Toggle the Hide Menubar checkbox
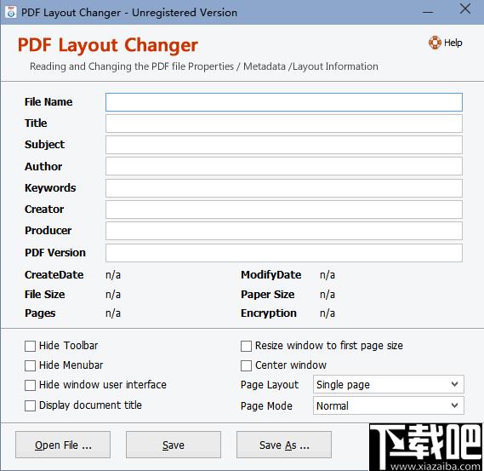 30,365
